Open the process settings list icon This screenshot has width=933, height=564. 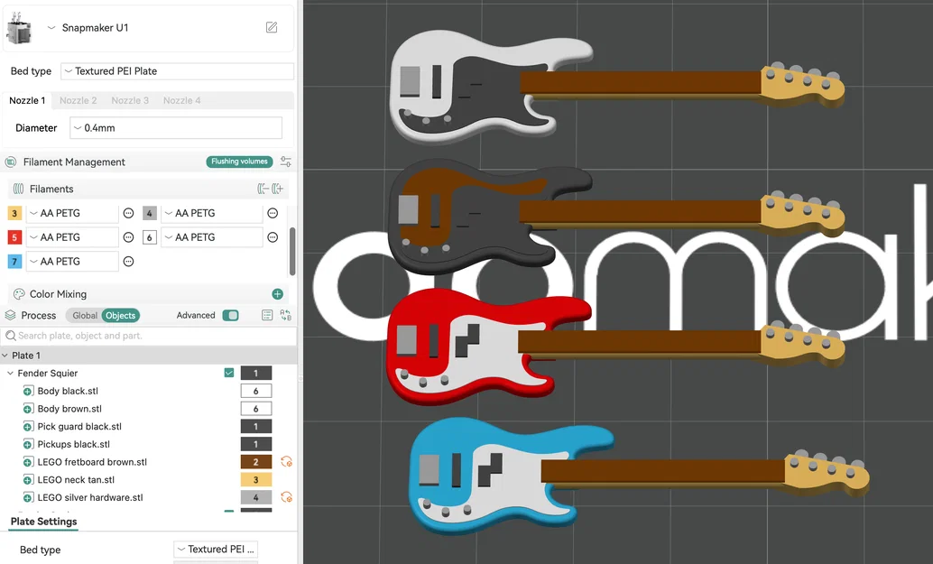coord(267,315)
